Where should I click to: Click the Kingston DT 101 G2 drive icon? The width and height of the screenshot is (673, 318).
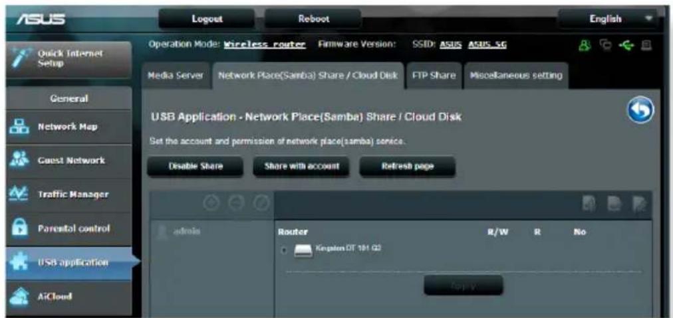pos(303,251)
